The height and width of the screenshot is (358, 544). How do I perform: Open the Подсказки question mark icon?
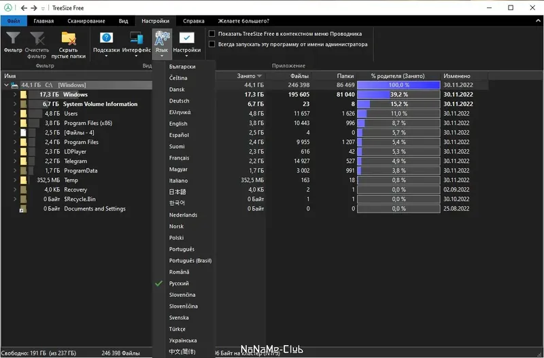[106, 38]
